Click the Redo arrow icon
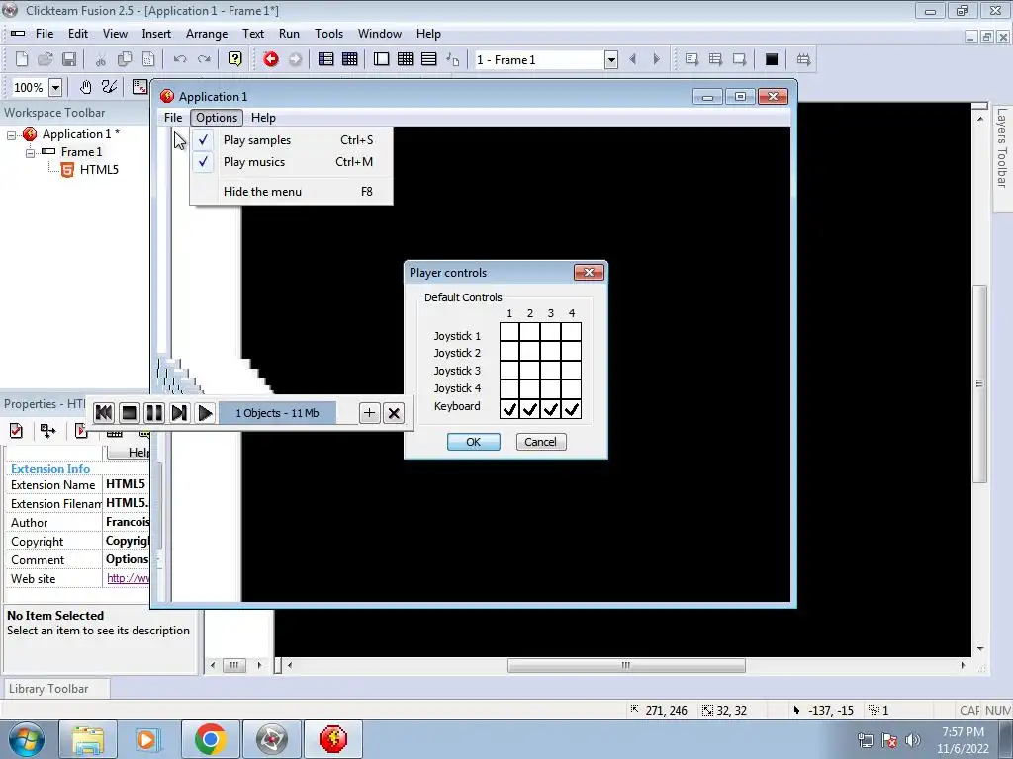The width and height of the screenshot is (1013, 759). coord(204,59)
